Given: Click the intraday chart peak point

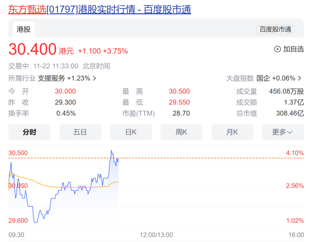Looking at the screenshot, I should click(x=112, y=151).
